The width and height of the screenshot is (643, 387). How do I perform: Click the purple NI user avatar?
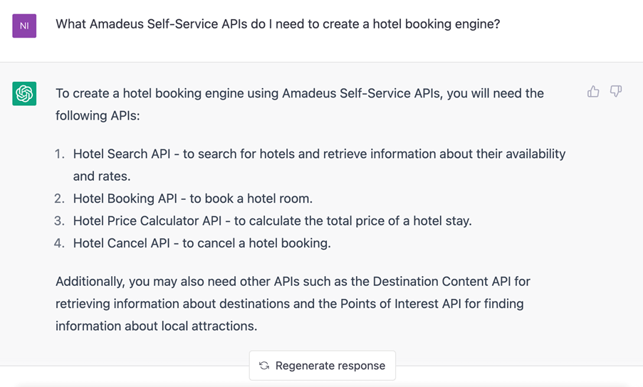pos(24,26)
